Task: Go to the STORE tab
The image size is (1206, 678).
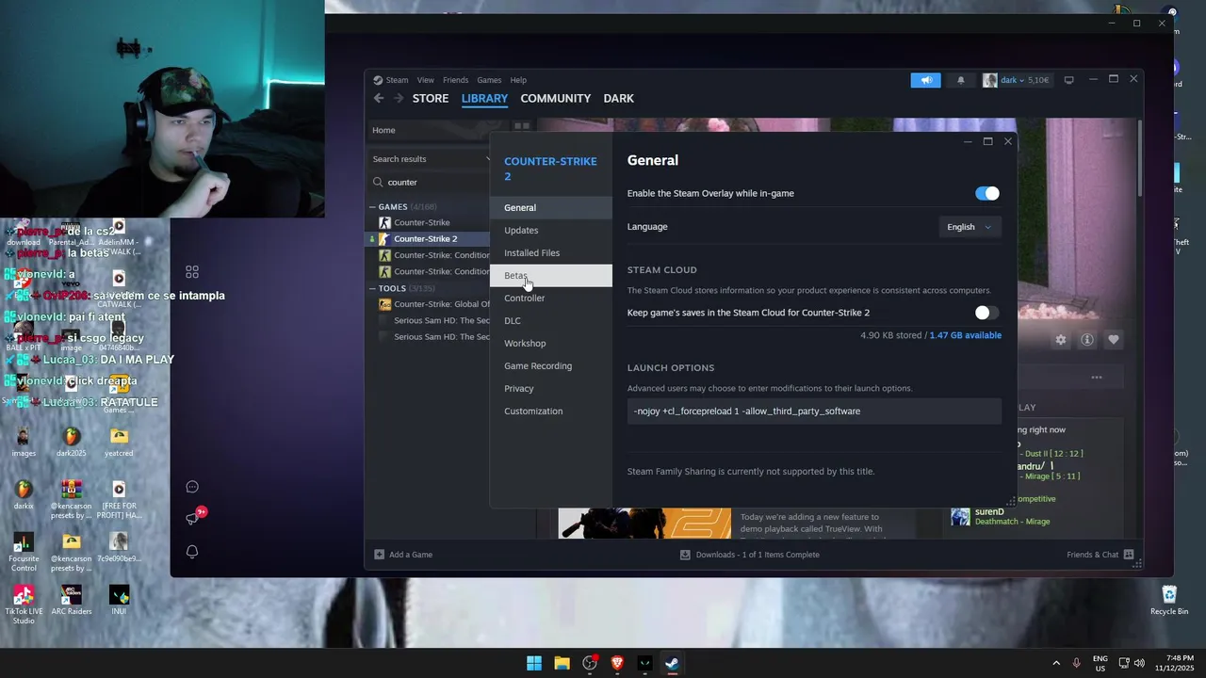Action: coord(431,98)
